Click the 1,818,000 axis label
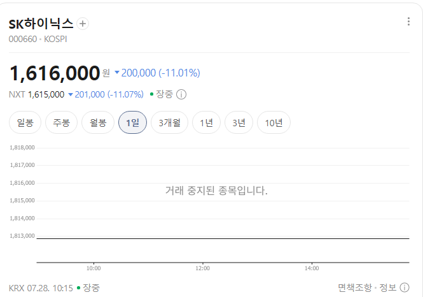The width and height of the screenshot is (423, 297). [22, 148]
